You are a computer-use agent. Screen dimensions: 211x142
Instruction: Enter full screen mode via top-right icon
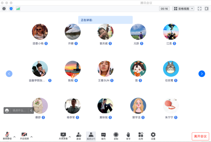click(199, 9)
